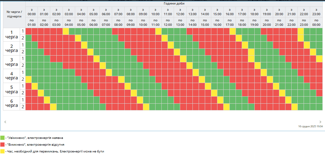
Task: Click the right carousel arrow below the table
Action: click(x=320, y=122)
